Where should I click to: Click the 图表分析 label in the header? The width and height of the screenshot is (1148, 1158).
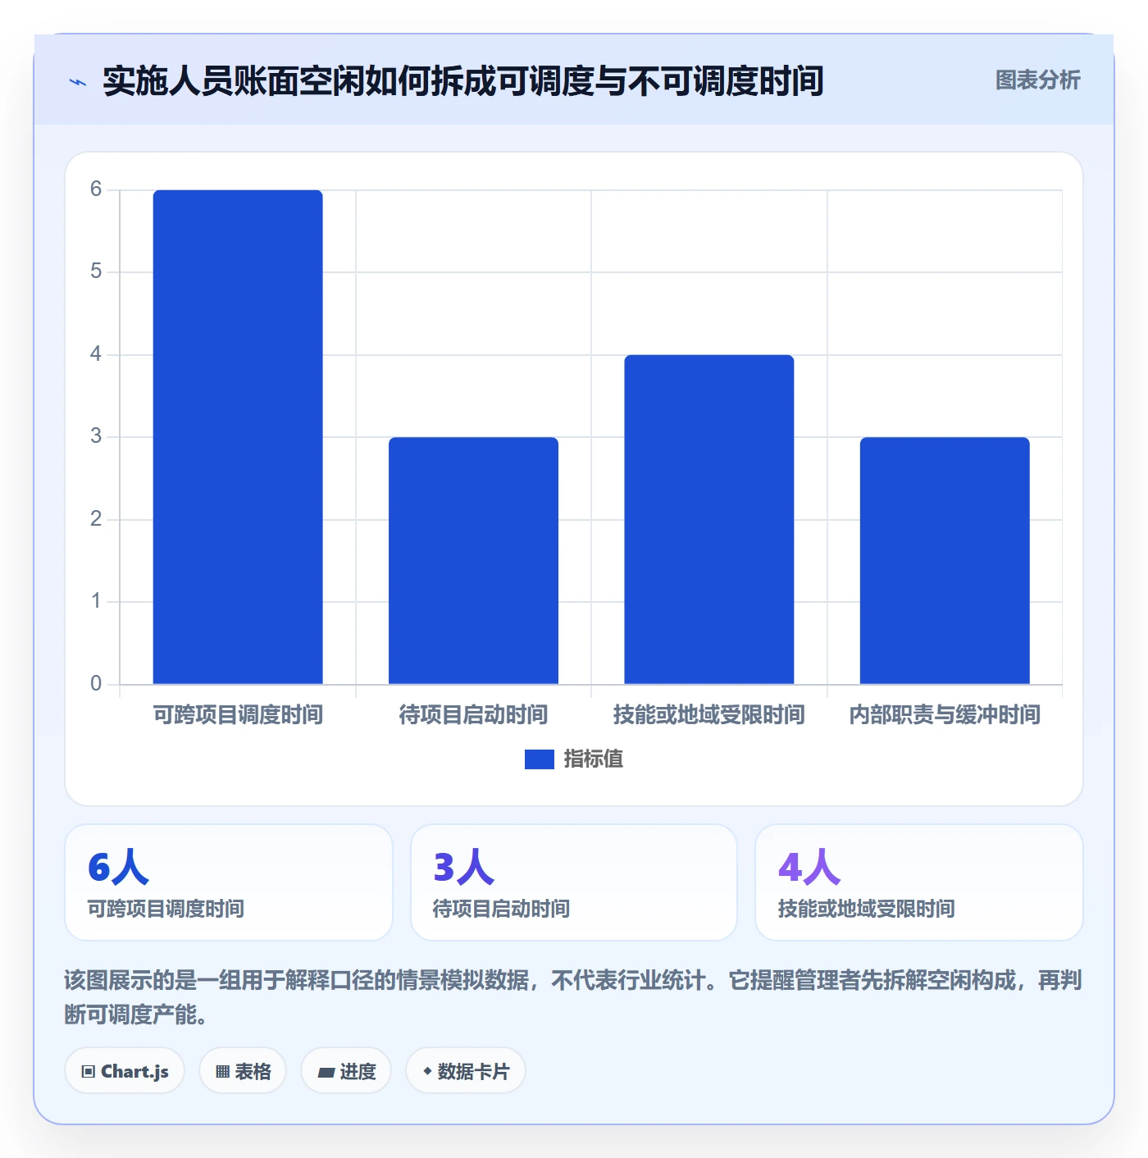pyautogui.click(x=1037, y=80)
